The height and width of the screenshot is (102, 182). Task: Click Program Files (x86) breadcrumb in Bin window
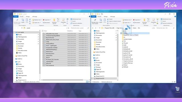[109, 28]
